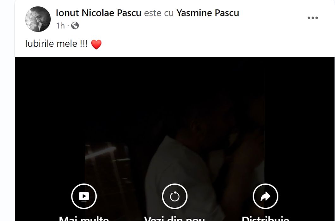Open the public globe privacy icon
Image resolution: width=335 pixels, height=221 pixels.
click(75, 26)
